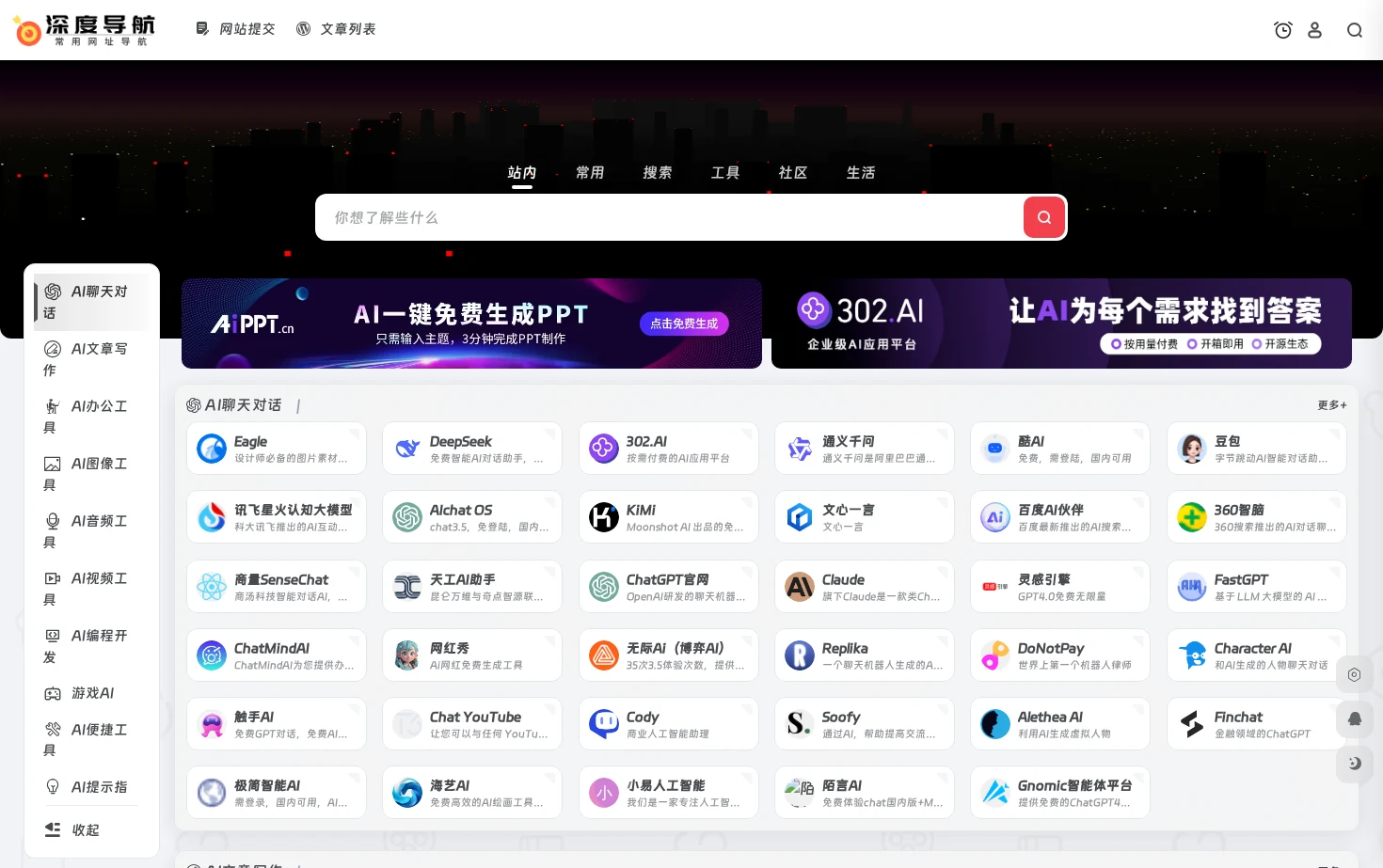Select AI编程开发 in the sidebar
Screen dimensions: 1383x868
point(91,646)
